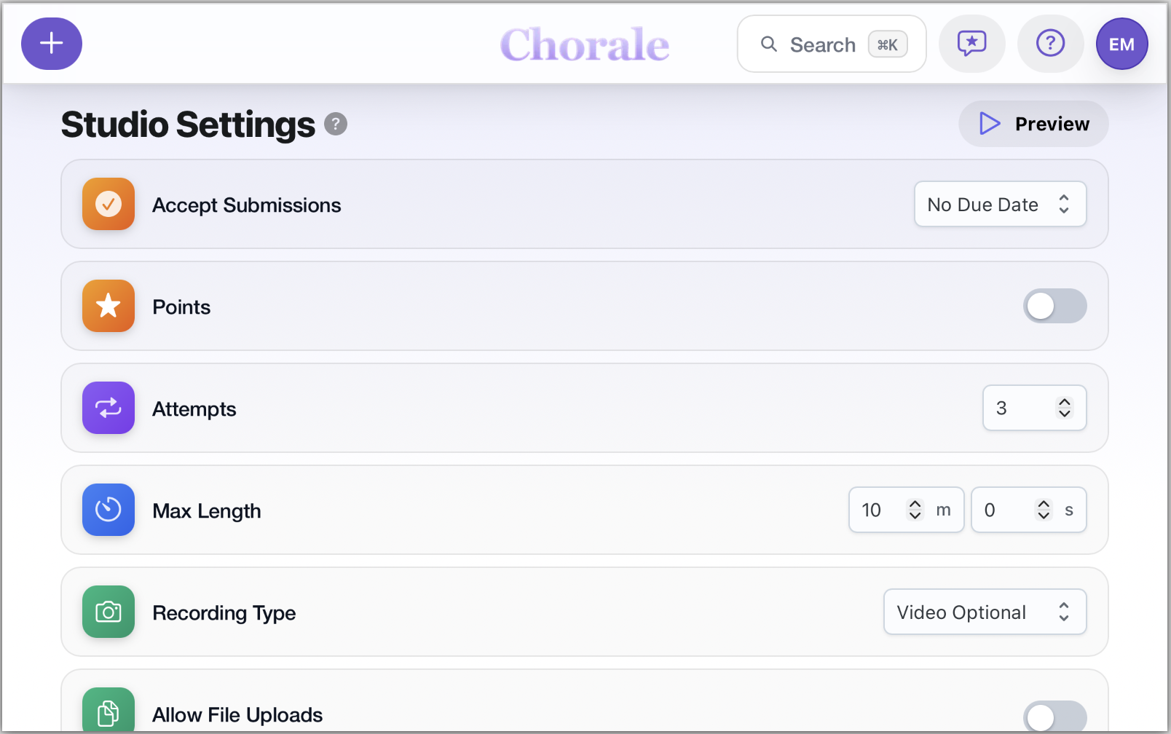Screen dimensions: 1171x734
Task: Open the Chorale logo home link
Action: (585, 44)
